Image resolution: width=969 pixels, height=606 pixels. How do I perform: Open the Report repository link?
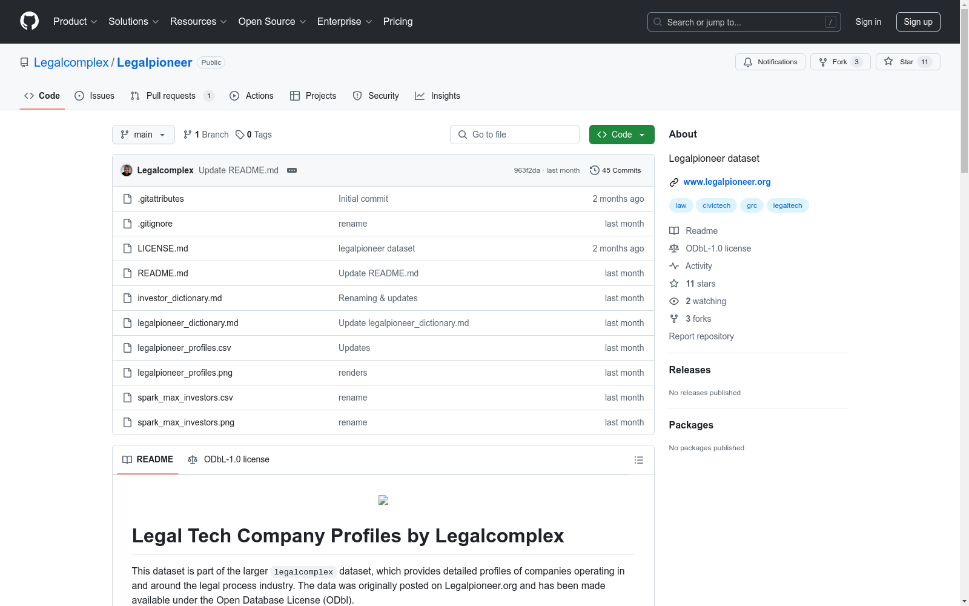[x=701, y=336]
